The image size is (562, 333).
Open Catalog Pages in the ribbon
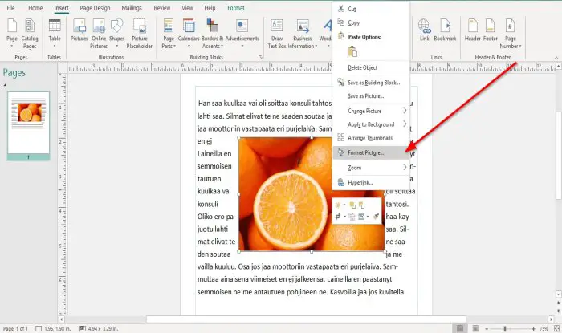pos(30,34)
